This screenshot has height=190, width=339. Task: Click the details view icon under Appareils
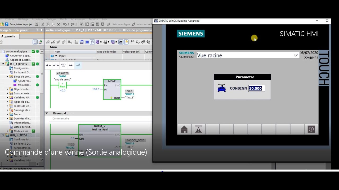coord(35,42)
